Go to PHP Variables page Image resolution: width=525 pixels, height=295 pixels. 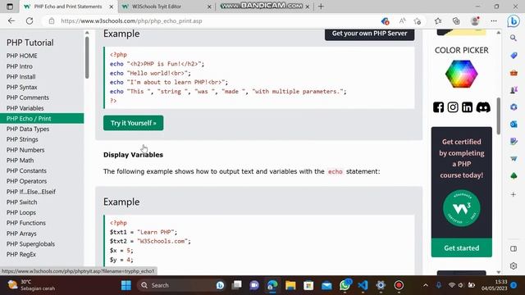click(25, 108)
